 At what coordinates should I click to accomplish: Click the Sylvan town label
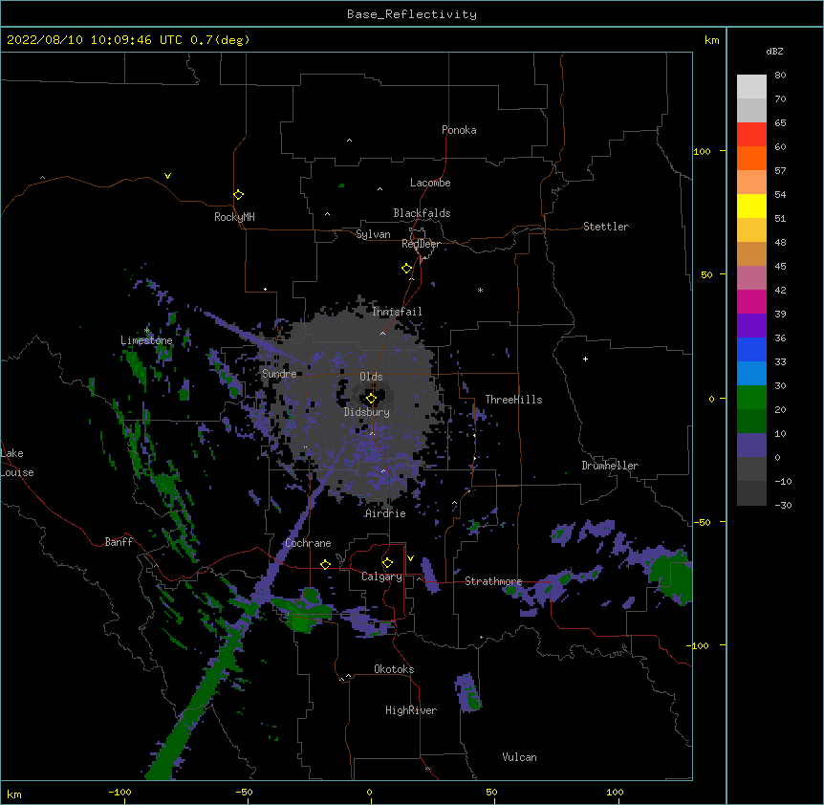[x=373, y=234]
